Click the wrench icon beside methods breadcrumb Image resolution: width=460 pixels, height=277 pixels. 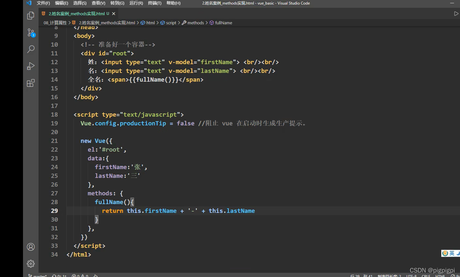pos(184,23)
